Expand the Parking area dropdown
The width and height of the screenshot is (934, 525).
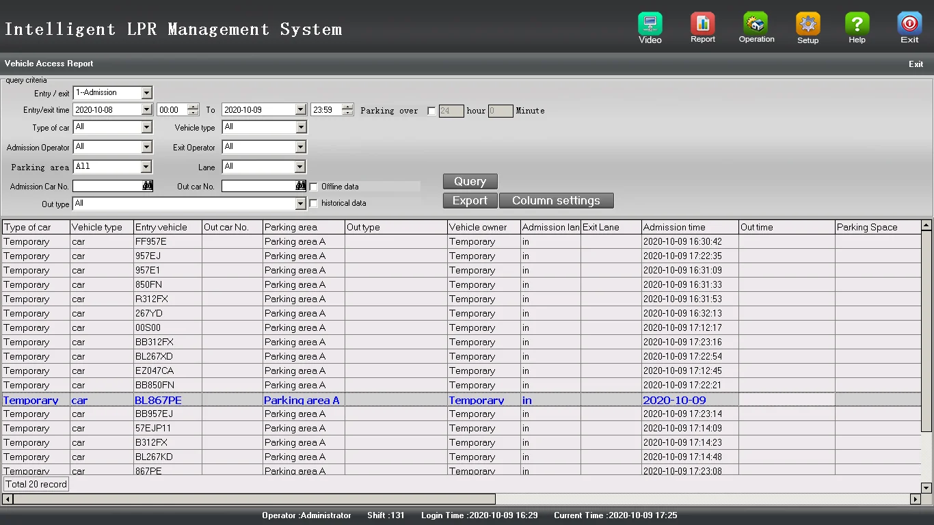146,167
